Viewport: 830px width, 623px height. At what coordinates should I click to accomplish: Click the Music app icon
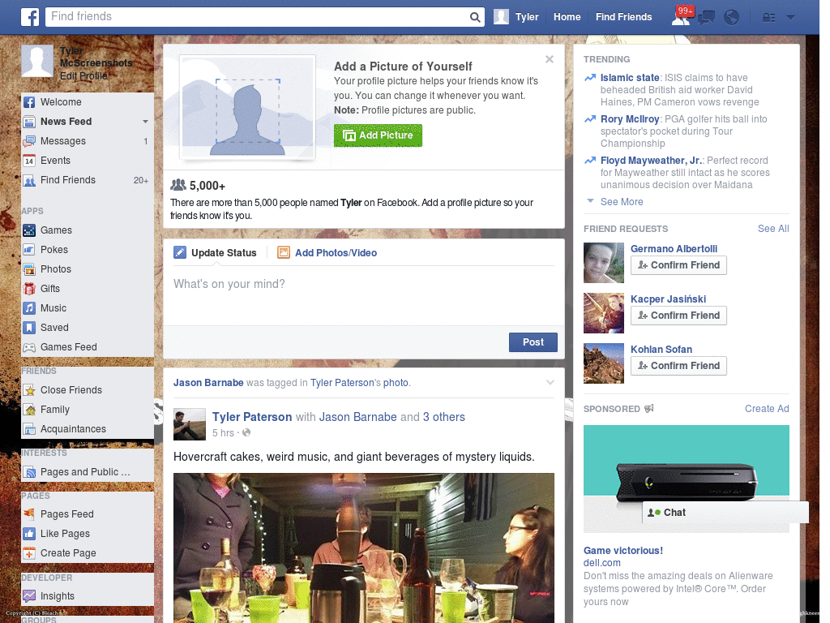tap(29, 308)
